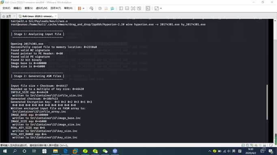
Task: Show hidden system tray icons
Action: pyautogui.click(x=210, y=151)
